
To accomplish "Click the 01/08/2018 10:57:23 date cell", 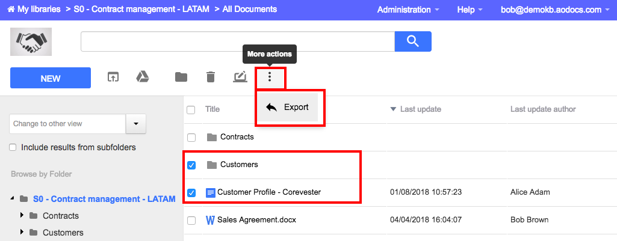I will click(x=426, y=192).
